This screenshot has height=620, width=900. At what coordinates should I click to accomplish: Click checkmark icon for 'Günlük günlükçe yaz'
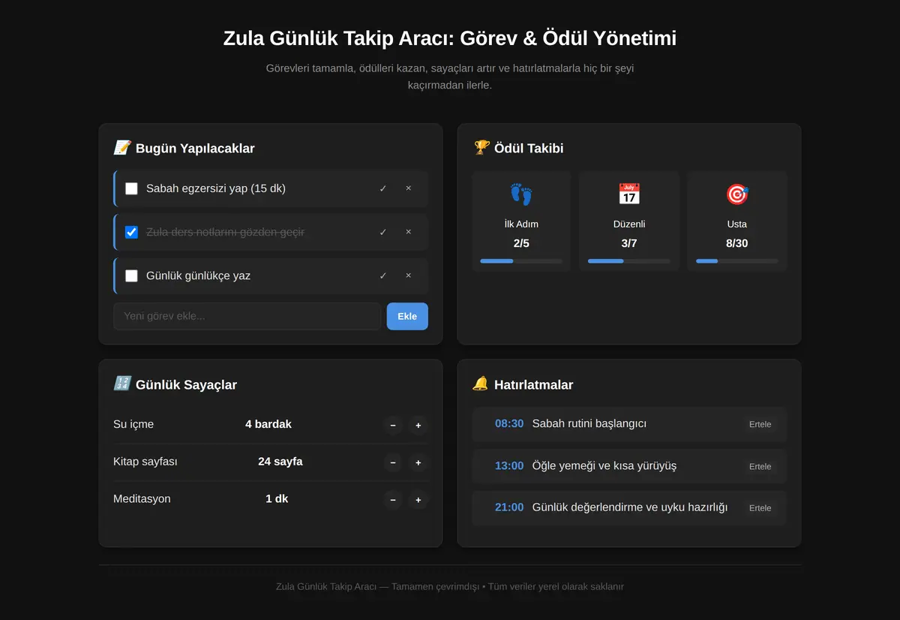pos(383,275)
